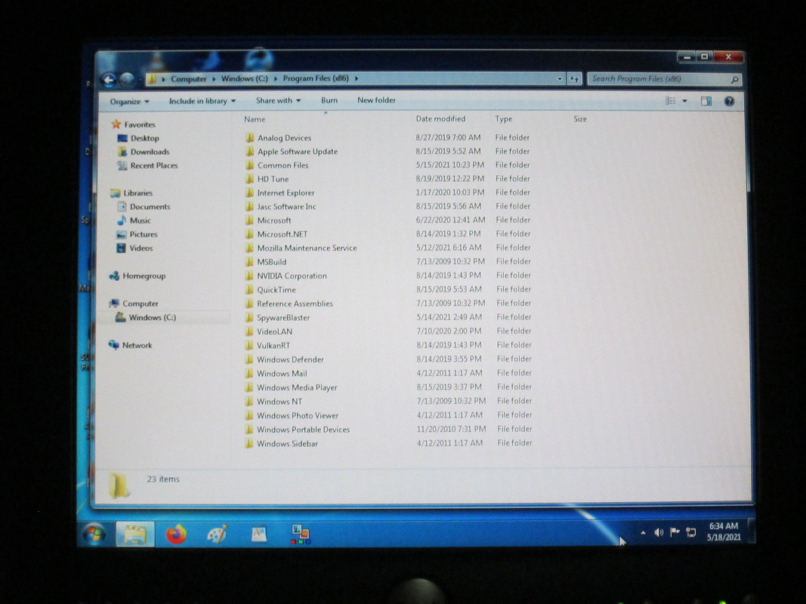Sort by Type column header
Image resolution: width=806 pixels, height=604 pixels.
(504, 119)
